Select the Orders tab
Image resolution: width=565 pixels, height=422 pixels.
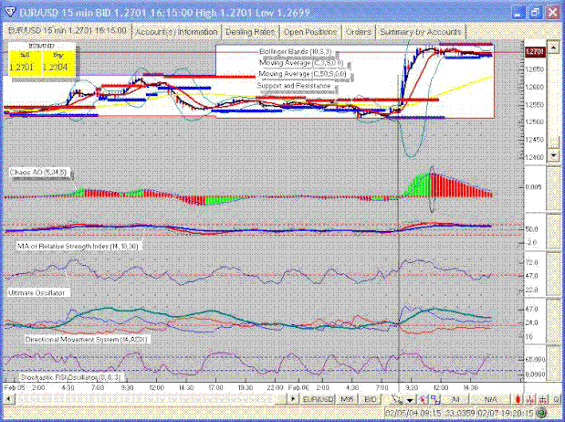coord(357,30)
